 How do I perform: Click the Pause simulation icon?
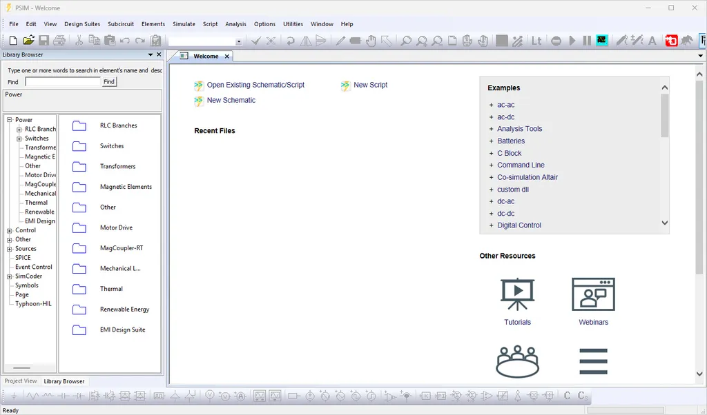(x=587, y=41)
